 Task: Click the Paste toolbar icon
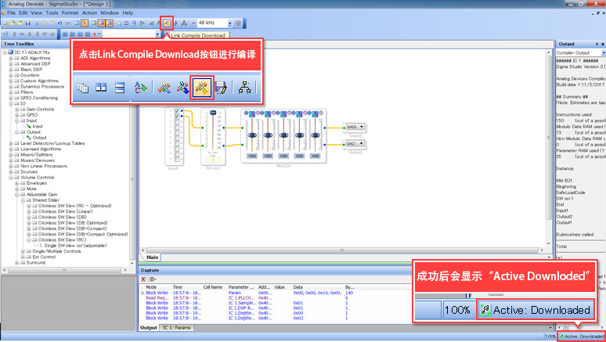[52, 23]
